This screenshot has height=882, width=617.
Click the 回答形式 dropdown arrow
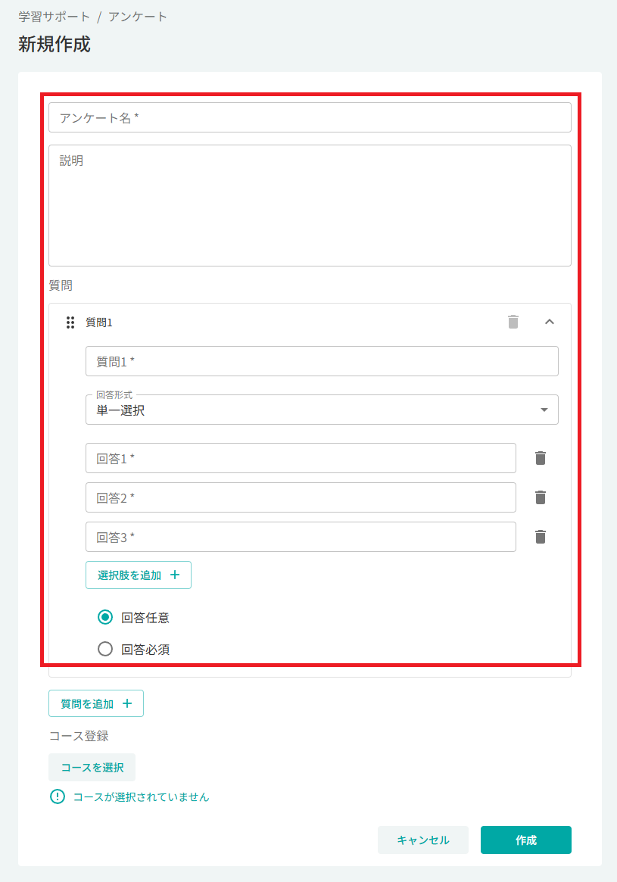(544, 410)
